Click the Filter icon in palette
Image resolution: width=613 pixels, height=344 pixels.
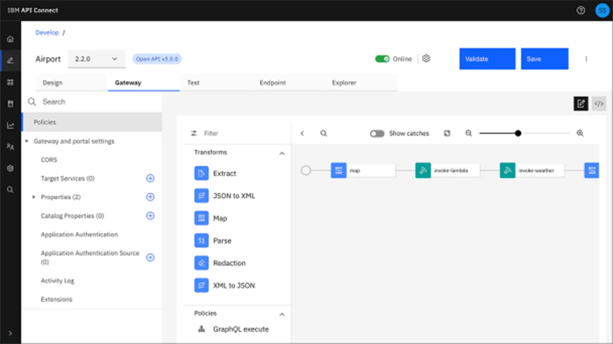(194, 133)
